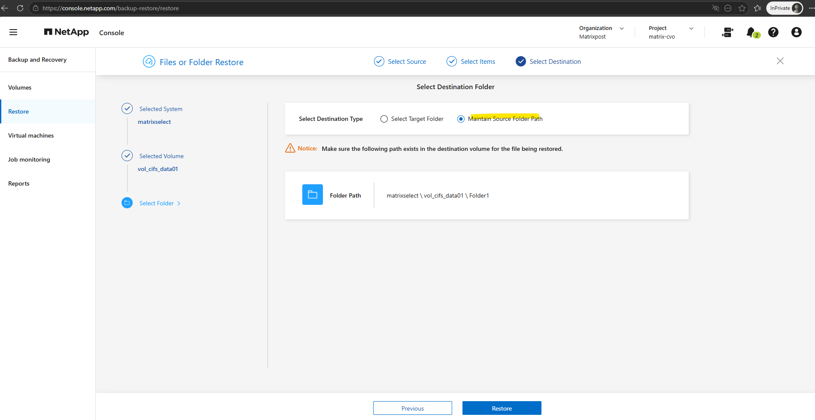The image size is (815, 420).
Task: Click the Previous button
Action: pyautogui.click(x=413, y=408)
